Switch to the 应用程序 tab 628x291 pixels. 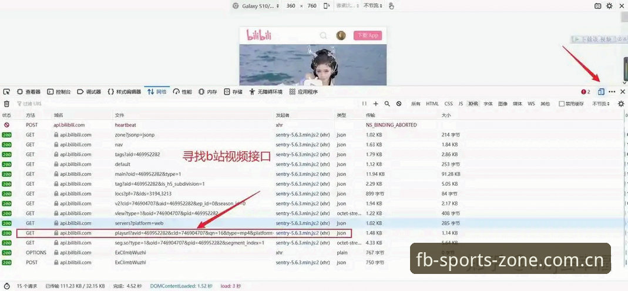[304, 92]
